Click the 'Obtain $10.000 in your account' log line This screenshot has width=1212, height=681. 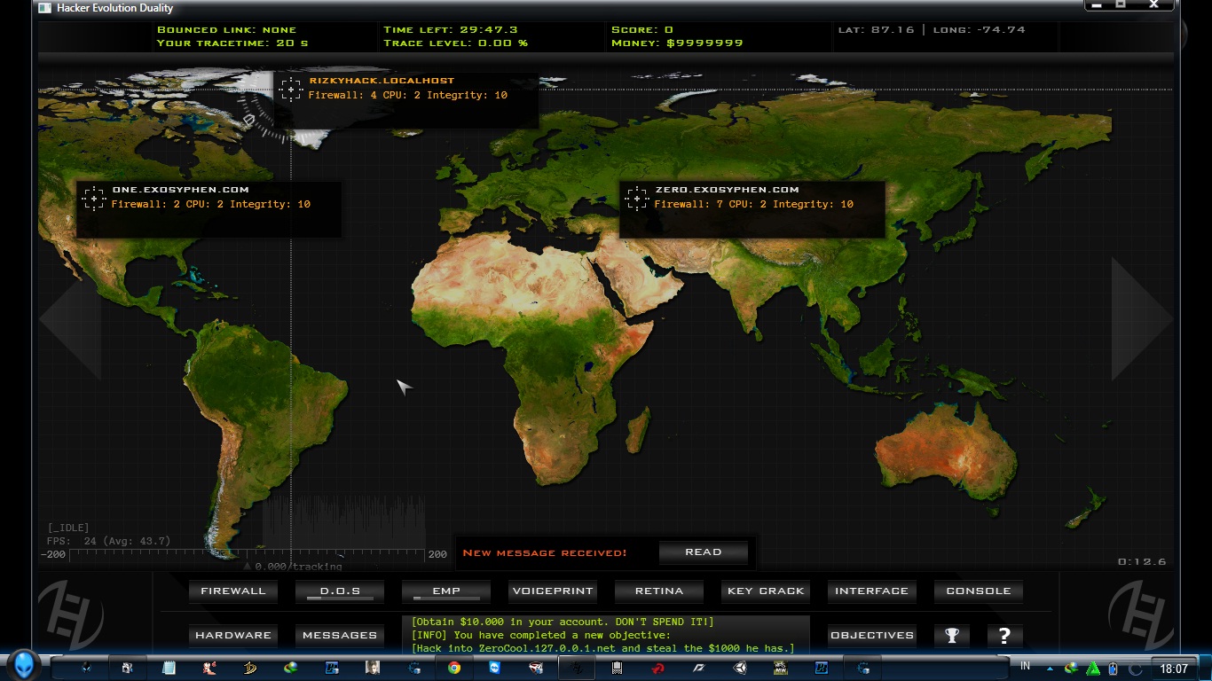(563, 622)
